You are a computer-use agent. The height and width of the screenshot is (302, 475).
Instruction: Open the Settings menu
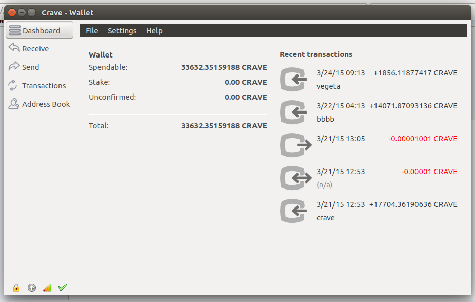122,31
